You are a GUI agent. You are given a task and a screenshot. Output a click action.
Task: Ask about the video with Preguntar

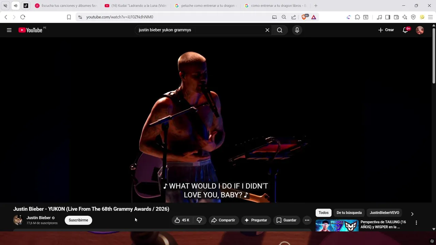[x=256, y=220]
